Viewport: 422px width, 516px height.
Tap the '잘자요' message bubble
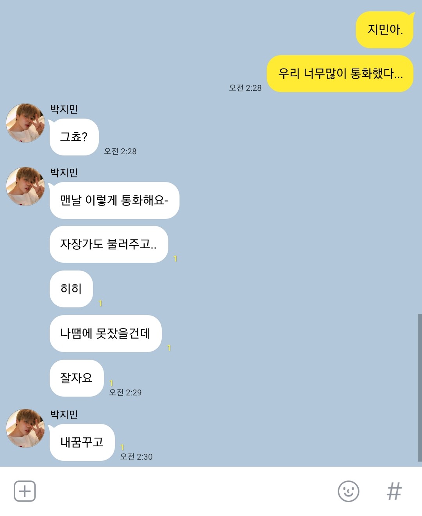tap(77, 378)
